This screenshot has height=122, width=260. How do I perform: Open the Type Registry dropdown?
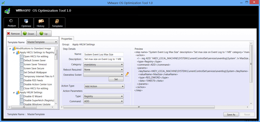(x=104, y=96)
